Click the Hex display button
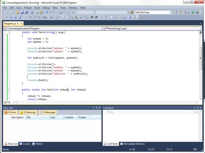Viewport: 205px width, 153px height. point(45,17)
